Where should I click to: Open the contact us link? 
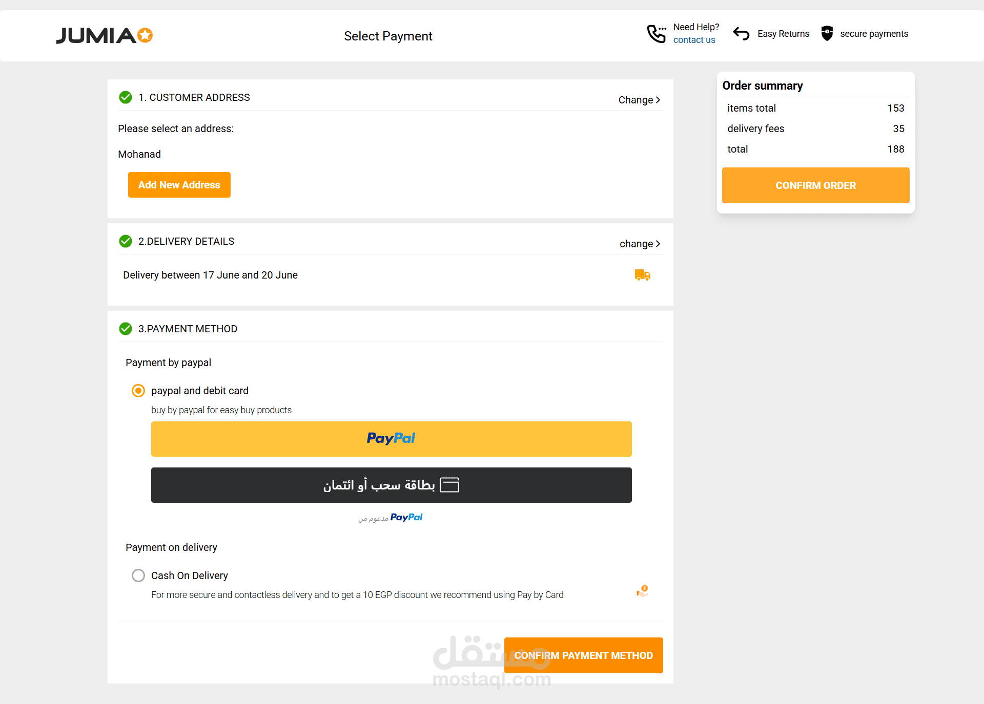point(694,40)
